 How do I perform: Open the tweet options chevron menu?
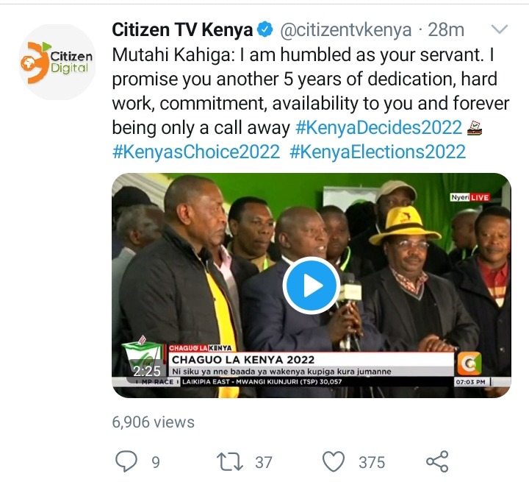(500, 29)
